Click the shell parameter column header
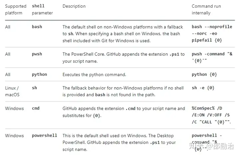The width and height of the screenshot is (240, 156). click(x=42, y=9)
